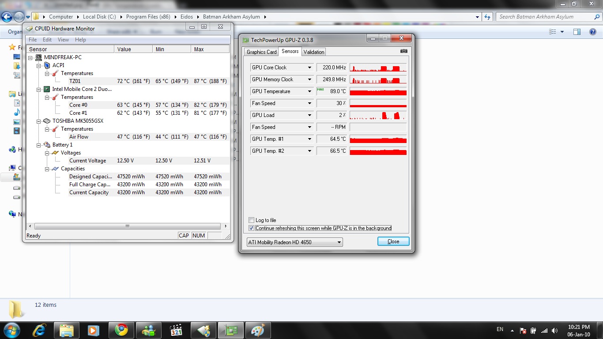This screenshot has width=603, height=339.
Task: Click the GPU Temperature red history graph
Action: tap(378, 91)
